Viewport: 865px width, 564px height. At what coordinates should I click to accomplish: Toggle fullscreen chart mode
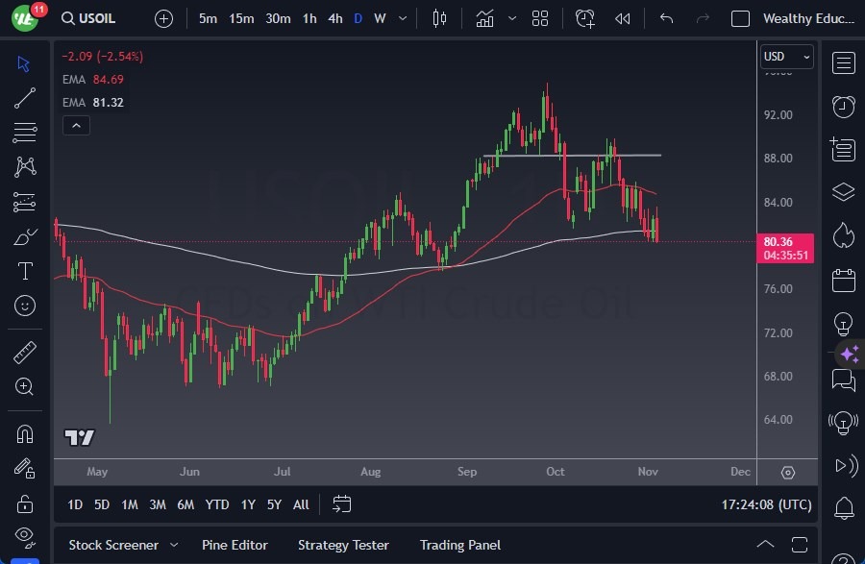click(801, 544)
